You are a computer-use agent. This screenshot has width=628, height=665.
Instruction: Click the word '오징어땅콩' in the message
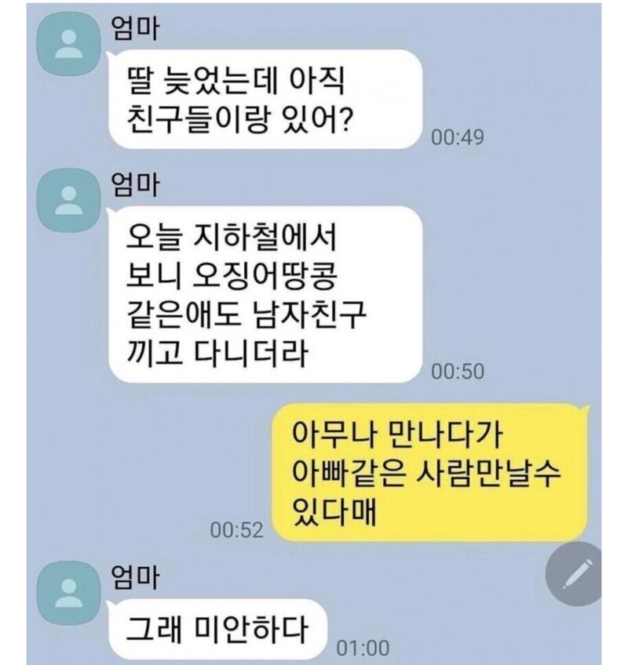tap(265, 275)
